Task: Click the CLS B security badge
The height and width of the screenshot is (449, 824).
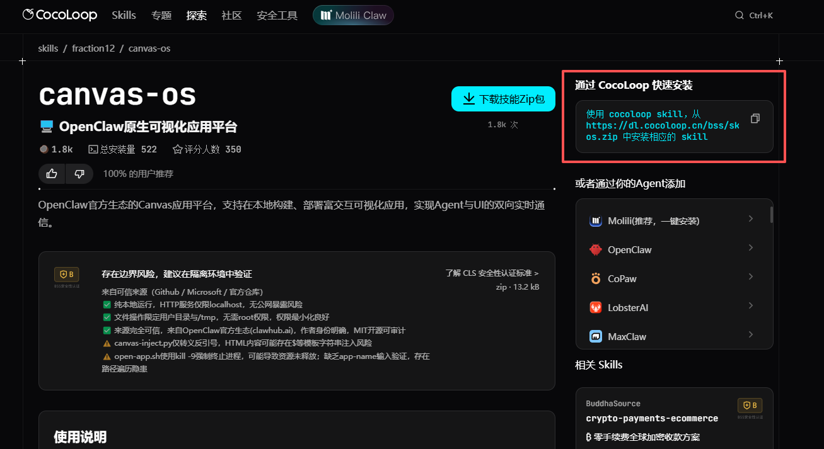Action: click(66, 275)
